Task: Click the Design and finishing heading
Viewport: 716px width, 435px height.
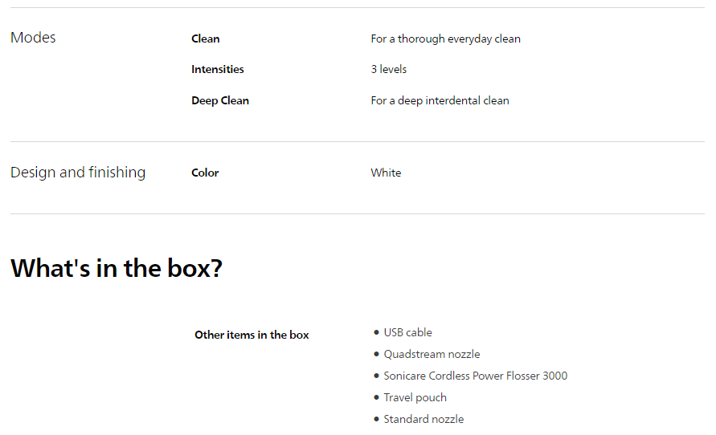Action: pos(78,173)
